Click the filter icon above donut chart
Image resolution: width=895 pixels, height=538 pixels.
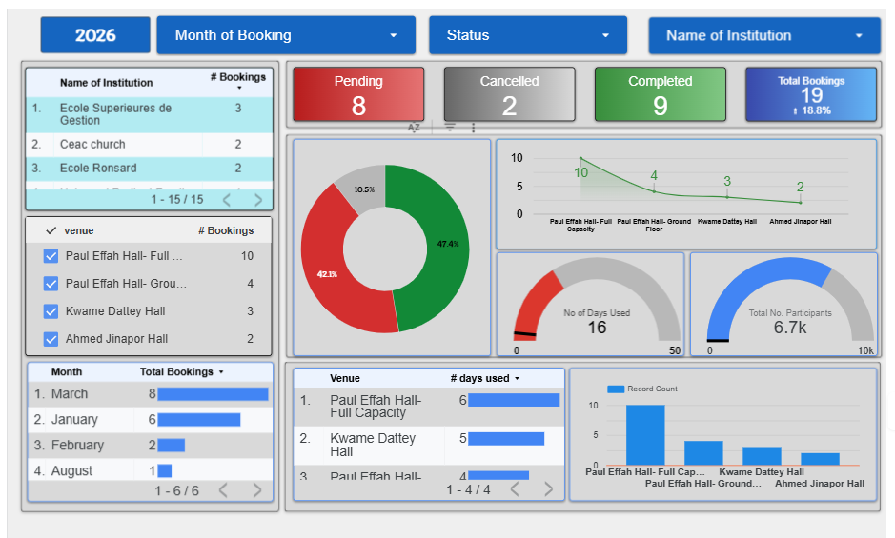[x=450, y=128]
